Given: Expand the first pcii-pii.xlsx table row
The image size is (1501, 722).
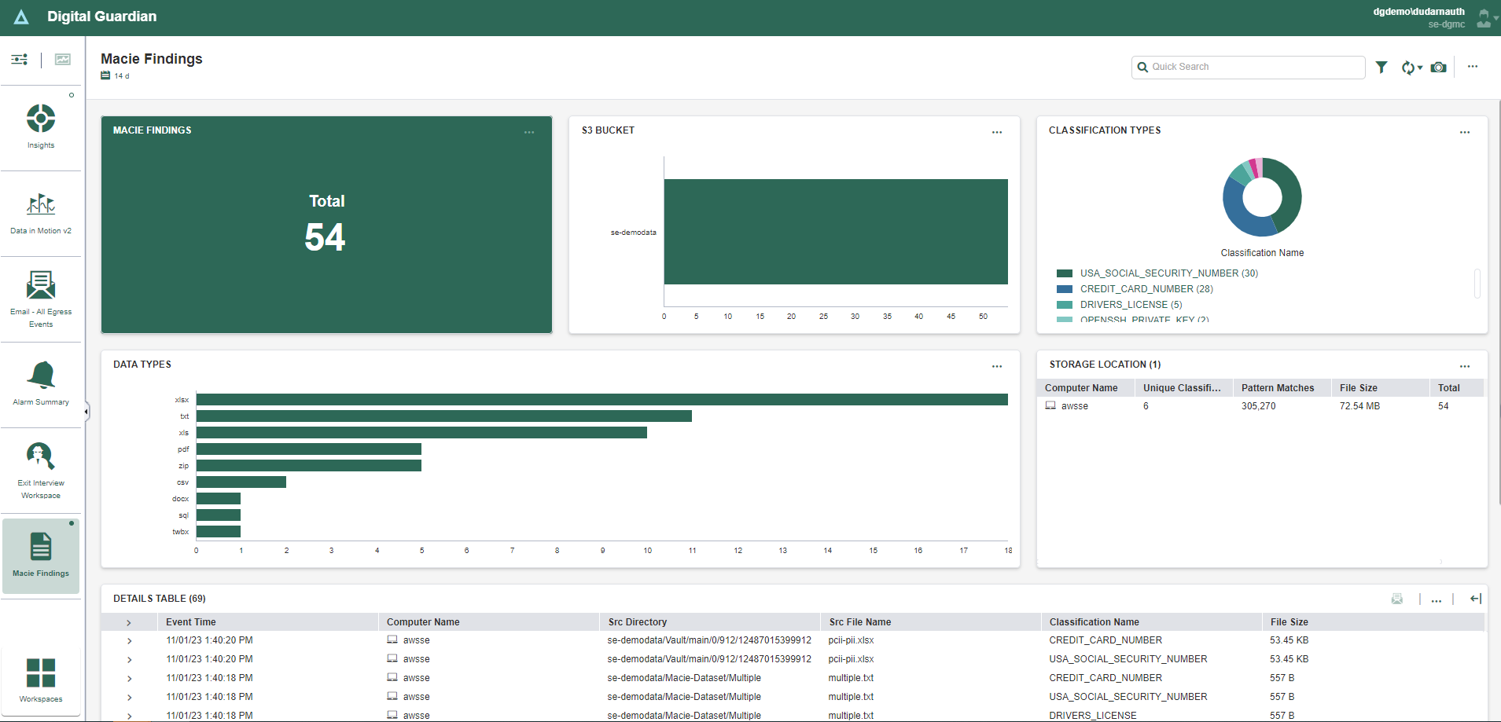Looking at the screenshot, I should pyautogui.click(x=129, y=641).
